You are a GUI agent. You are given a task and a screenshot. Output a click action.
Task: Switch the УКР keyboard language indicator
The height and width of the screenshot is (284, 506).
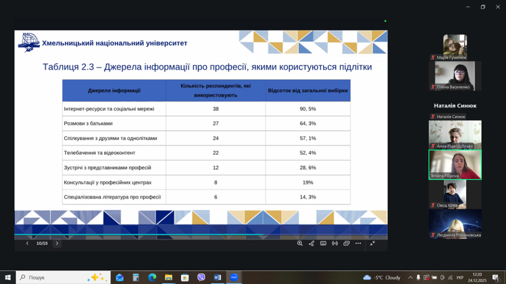point(460,278)
